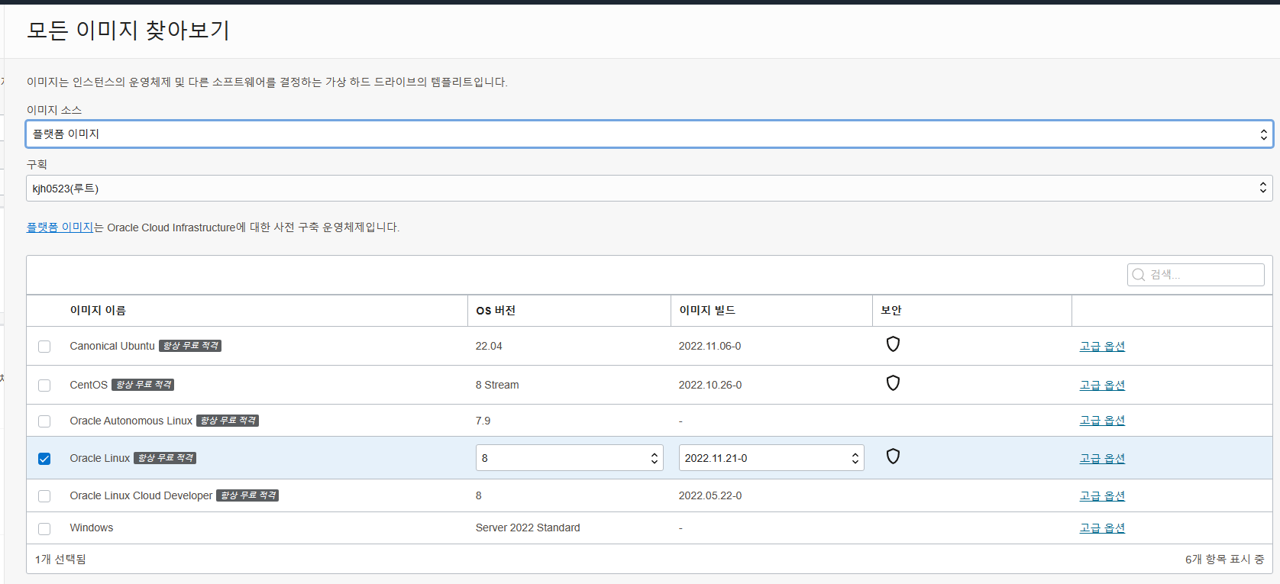Viewport: 1280px width, 584px height.
Task: Click the 22.04 OS version value
Action: [x=489, y=346]
